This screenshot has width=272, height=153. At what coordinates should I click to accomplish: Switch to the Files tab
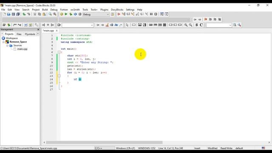click(x=19, y=34)
